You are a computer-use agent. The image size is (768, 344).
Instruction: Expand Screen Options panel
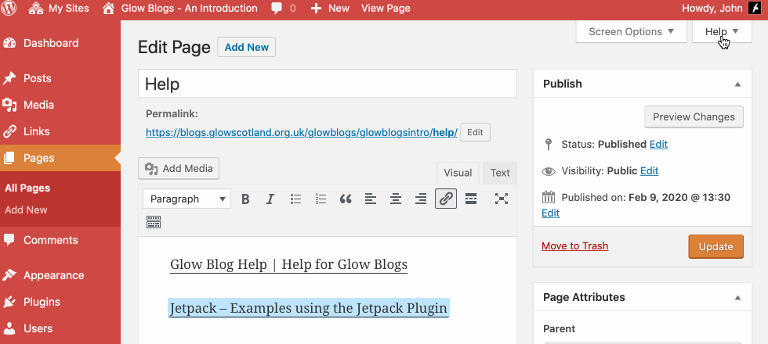click(631, 32)
